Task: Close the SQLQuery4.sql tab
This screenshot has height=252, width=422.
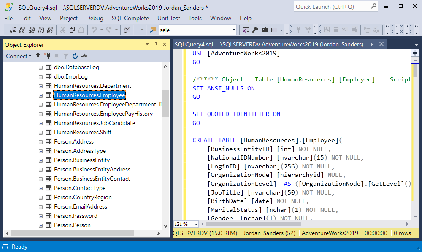Action: pos(381,44)
